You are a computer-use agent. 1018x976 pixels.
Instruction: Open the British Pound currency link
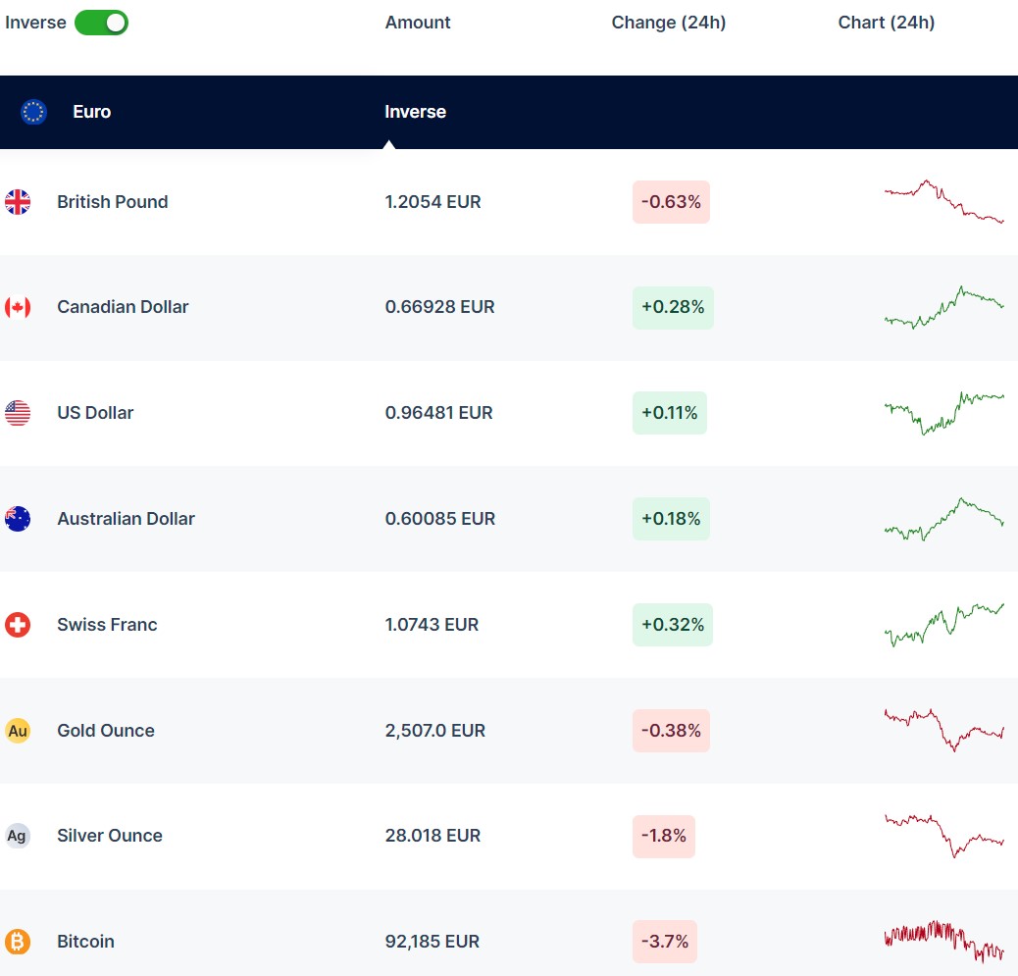[x=112, y=202]
